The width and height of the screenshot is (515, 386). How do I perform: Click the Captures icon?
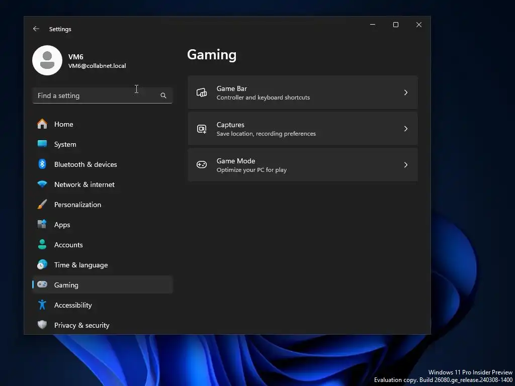(202, 129)
